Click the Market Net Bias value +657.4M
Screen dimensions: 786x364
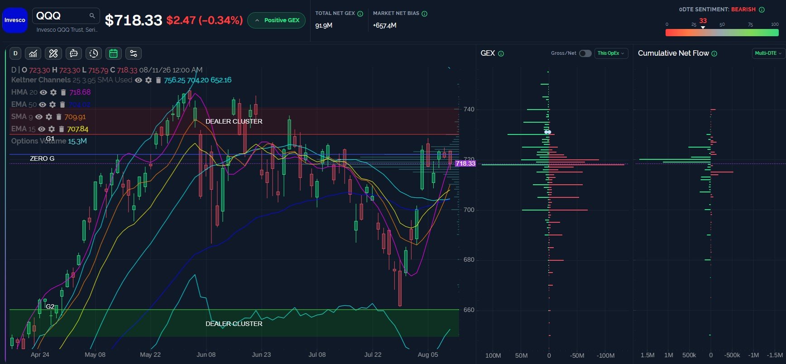[x=385, y=26]
